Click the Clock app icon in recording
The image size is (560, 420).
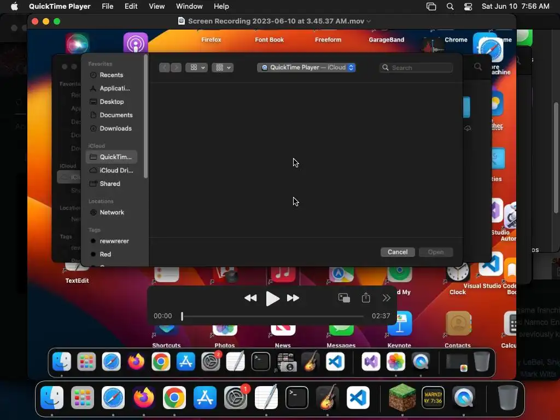point(458,273)
